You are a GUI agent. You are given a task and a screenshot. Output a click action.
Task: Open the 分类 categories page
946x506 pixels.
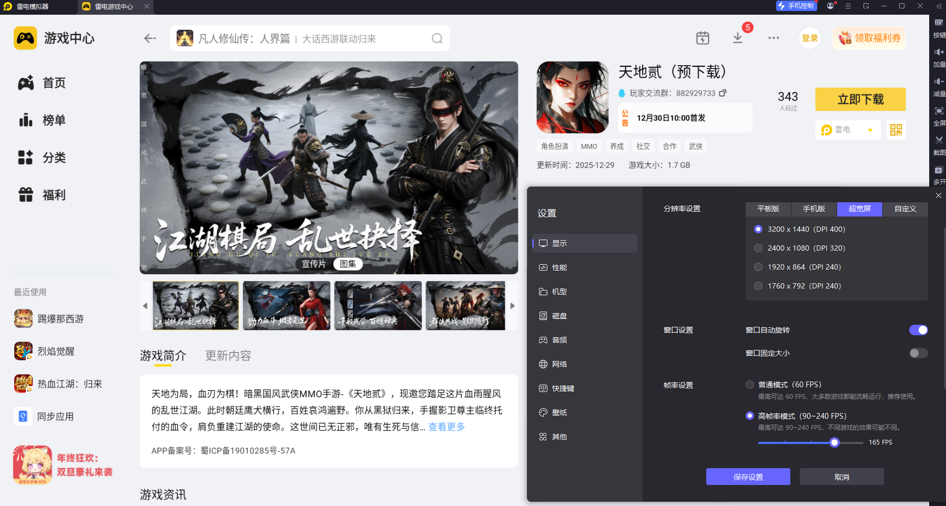(42, 158)
